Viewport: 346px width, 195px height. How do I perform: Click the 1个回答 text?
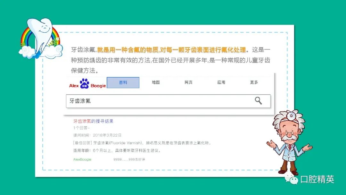coord(81,128)
